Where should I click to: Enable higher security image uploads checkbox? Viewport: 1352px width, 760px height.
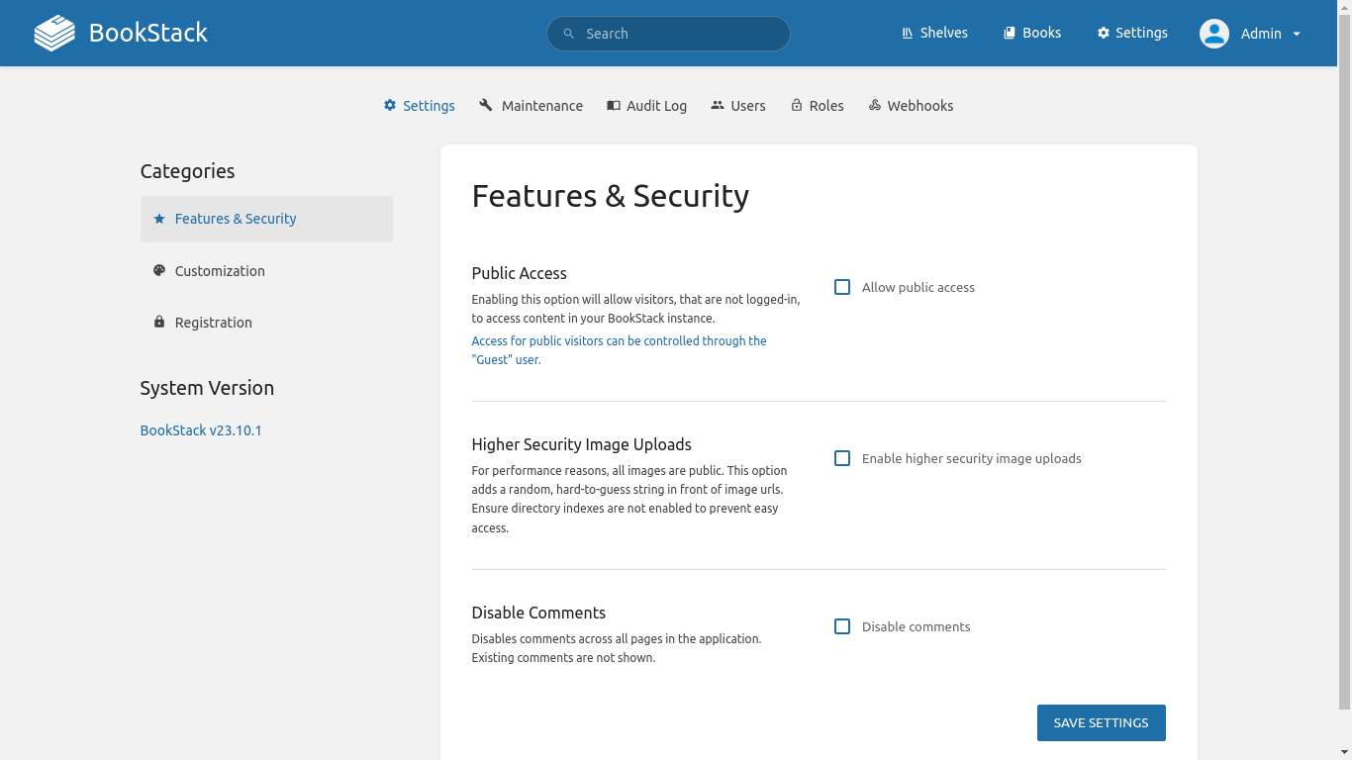[842, 458]
